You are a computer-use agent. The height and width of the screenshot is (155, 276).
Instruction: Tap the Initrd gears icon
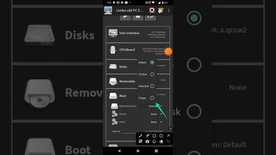pyautogui.click(x=115, y=122)
